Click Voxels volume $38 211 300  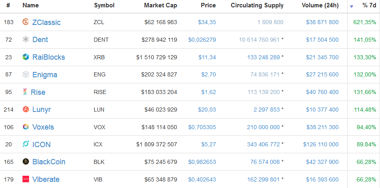coord(322,127)
